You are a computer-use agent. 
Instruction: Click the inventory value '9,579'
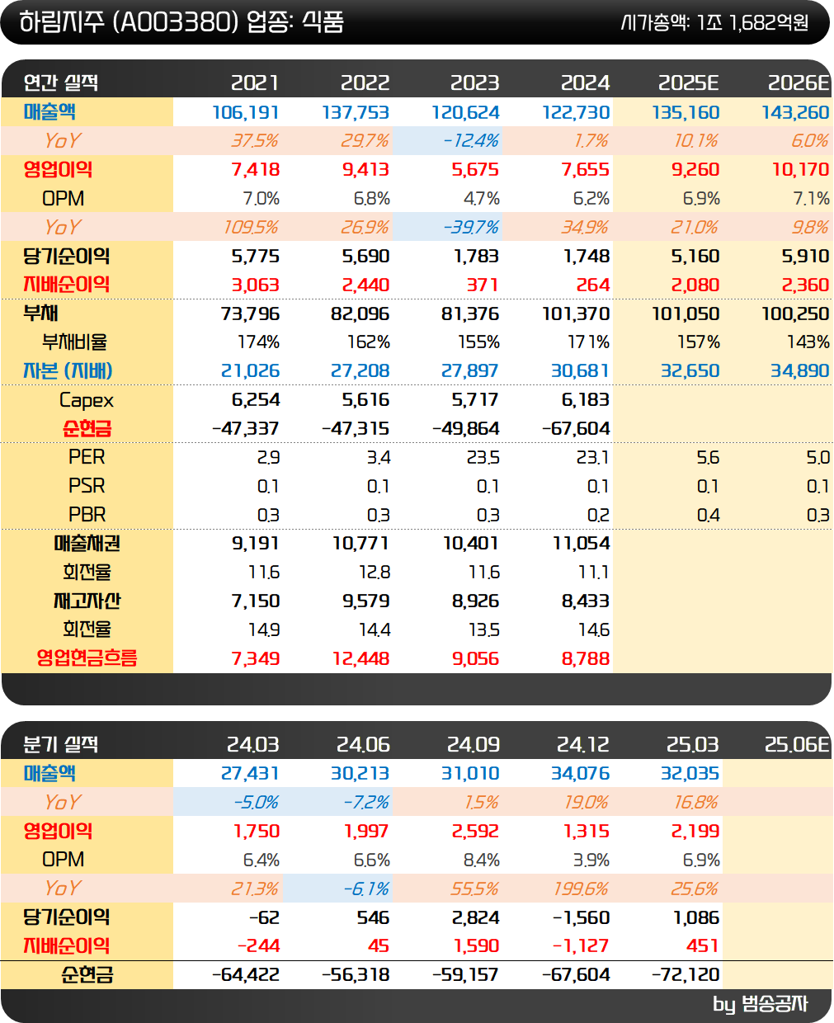pyautogui.click(x=366, y=601)
